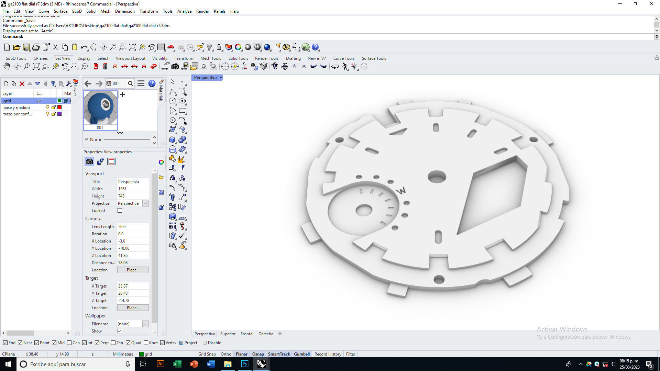Click the layer filter funnel icon
This screenshot has width=660, height=371.
pyautogui.click(x=53, y=83)
